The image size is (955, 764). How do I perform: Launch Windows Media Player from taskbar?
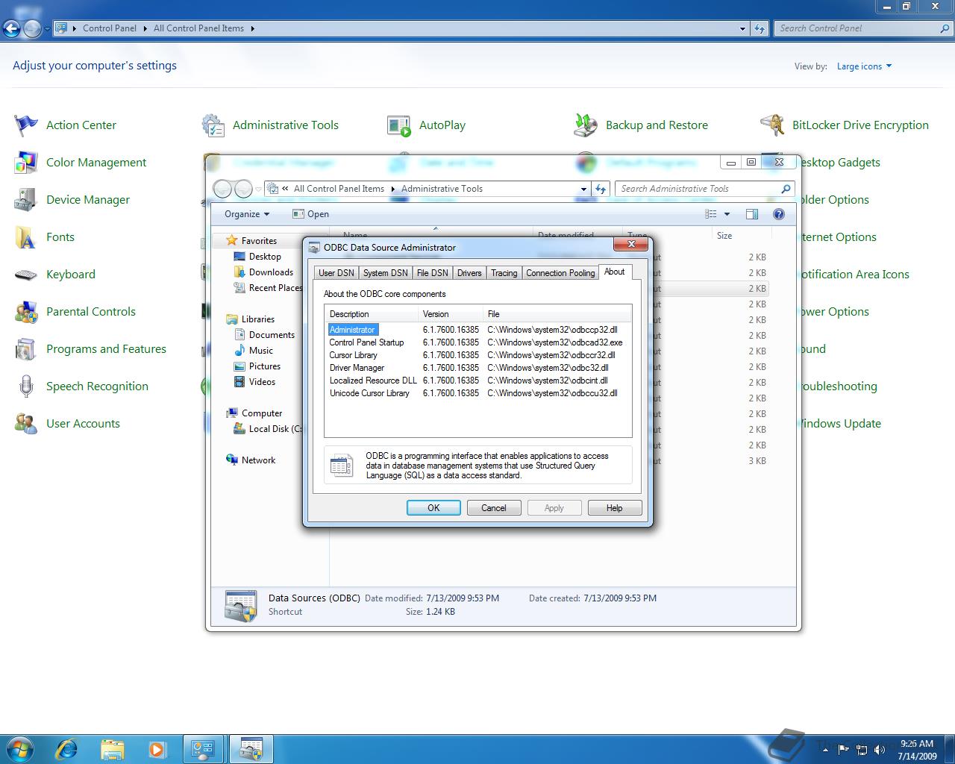[x=157, y=748]
